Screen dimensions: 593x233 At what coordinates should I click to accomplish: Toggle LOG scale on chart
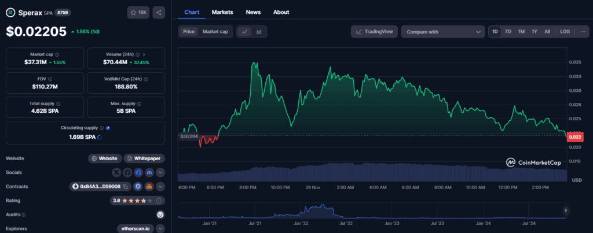565,32
